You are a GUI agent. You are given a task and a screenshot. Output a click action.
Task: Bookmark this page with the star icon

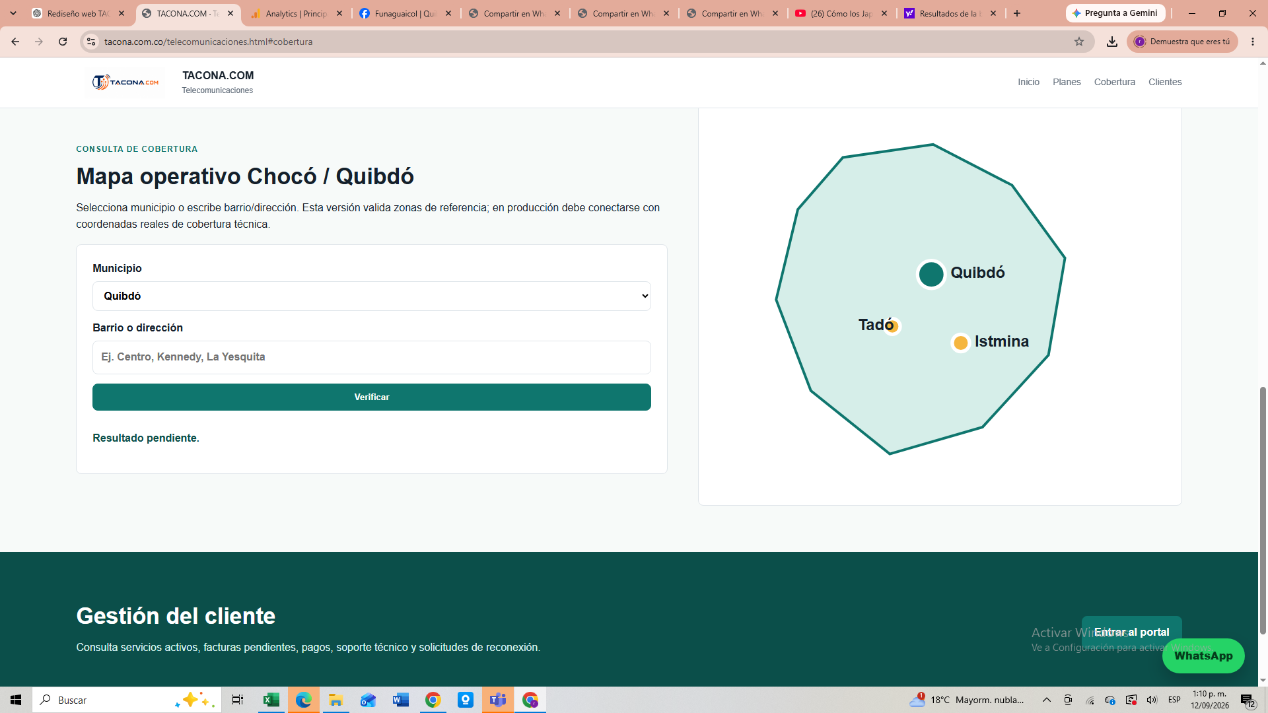pyautogui.click(x=1079, y=42)
